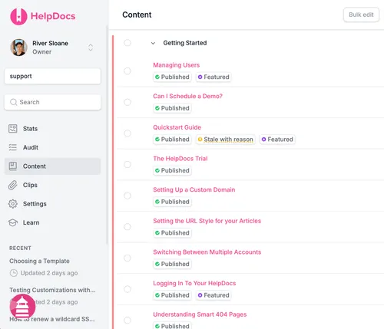Image resolution: width=384 pixels, height=329 pixels.
Task: Select The HelpDocs Trial checkbox
Action: pos(127,164)
